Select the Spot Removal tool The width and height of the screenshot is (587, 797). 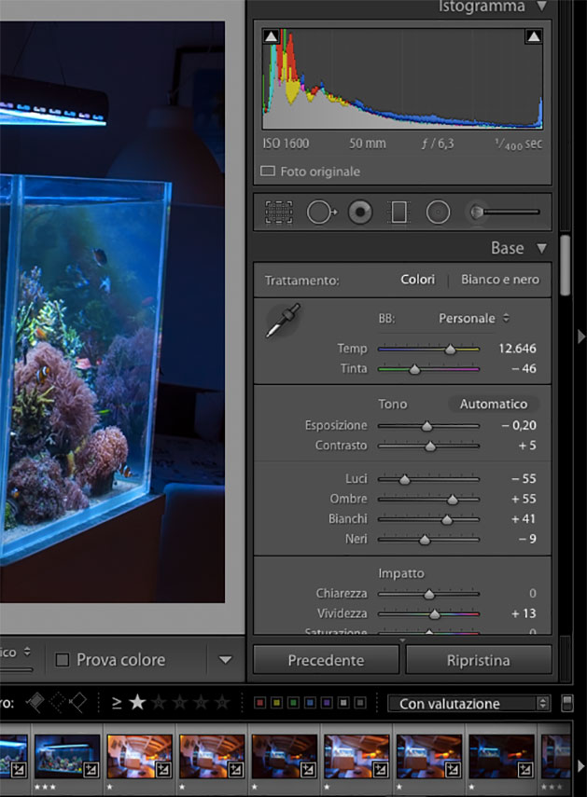click(321, 212)
